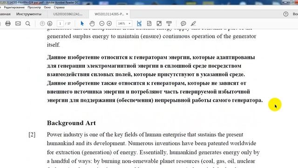Open the Справка menu
298x168 pixels.
59,7
